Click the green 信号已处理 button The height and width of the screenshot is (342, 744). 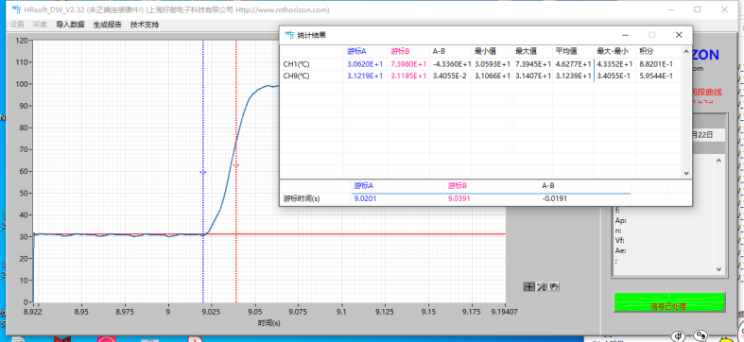click(669, 302)
